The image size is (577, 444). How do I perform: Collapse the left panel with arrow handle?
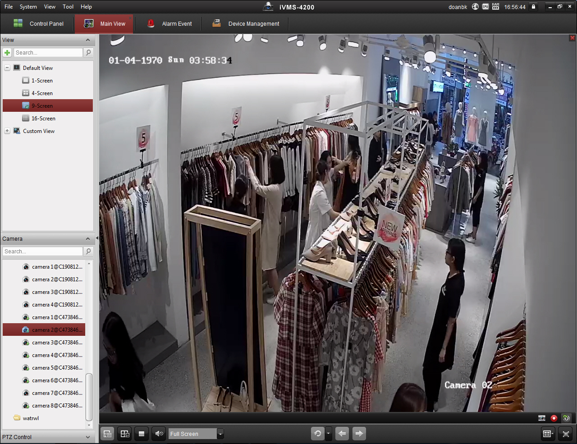tap(97, 238)
